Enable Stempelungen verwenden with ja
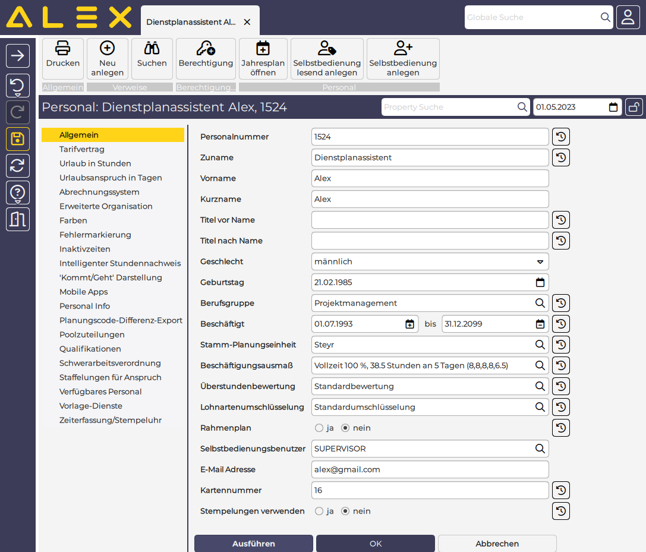The image size is (646, 552). click(x=319, y=511)
